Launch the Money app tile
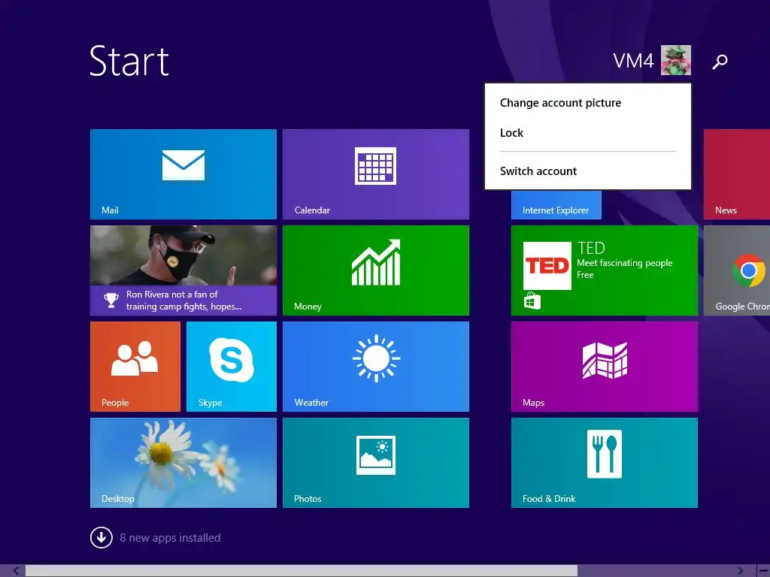770x577 pixels. (376, 270)
